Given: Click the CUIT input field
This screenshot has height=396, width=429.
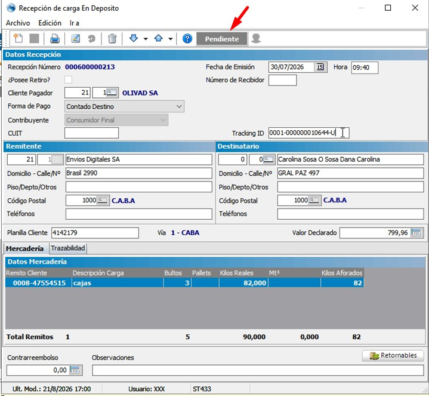Looking at the screenshot, I should point(91,133).
